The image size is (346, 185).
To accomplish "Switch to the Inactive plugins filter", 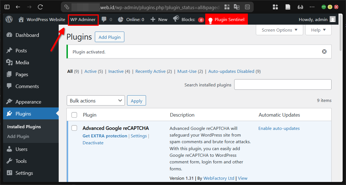I will click(116, 71).
